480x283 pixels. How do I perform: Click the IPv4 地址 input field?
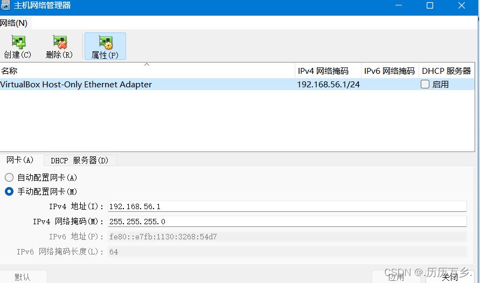(x=287, y=206)
